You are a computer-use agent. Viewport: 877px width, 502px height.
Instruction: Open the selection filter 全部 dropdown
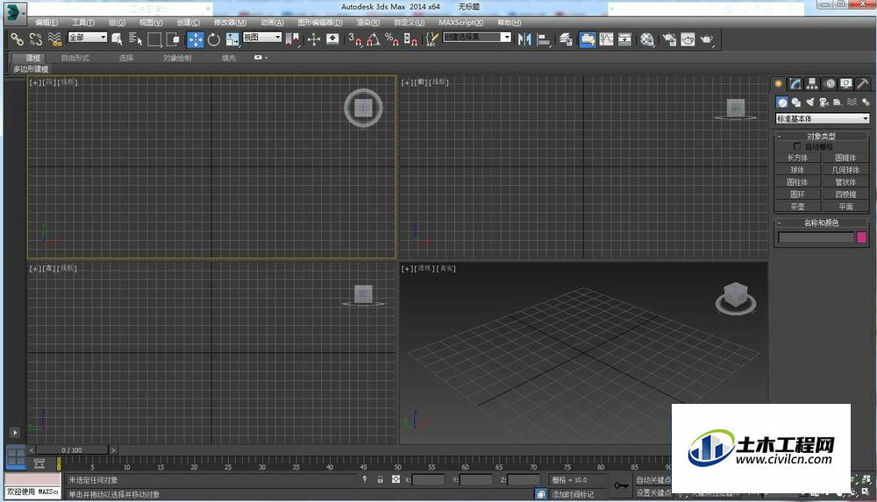[87, 37]
